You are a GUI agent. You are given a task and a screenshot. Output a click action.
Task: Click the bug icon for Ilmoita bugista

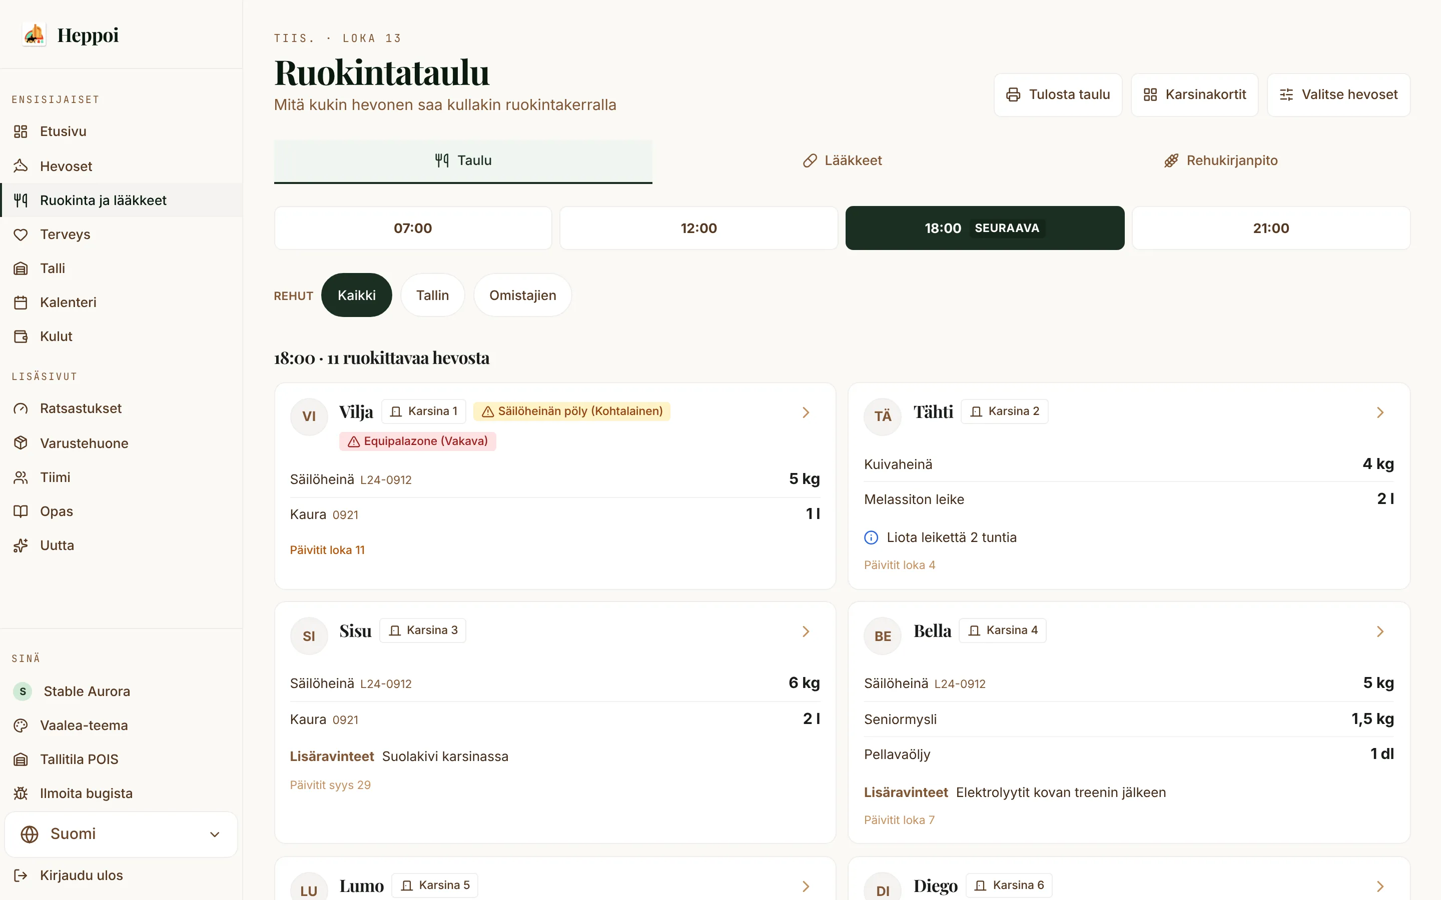coord(21,793)
